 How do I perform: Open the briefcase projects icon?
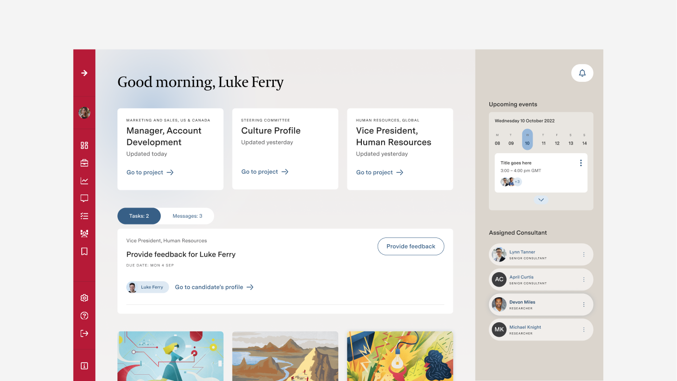[84, 163]
